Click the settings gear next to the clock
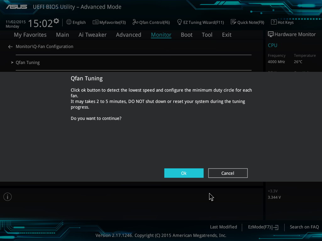 [56, 21]
